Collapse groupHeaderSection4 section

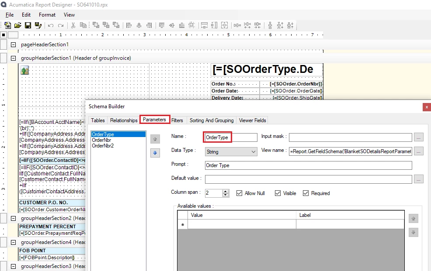coord(13,243)
